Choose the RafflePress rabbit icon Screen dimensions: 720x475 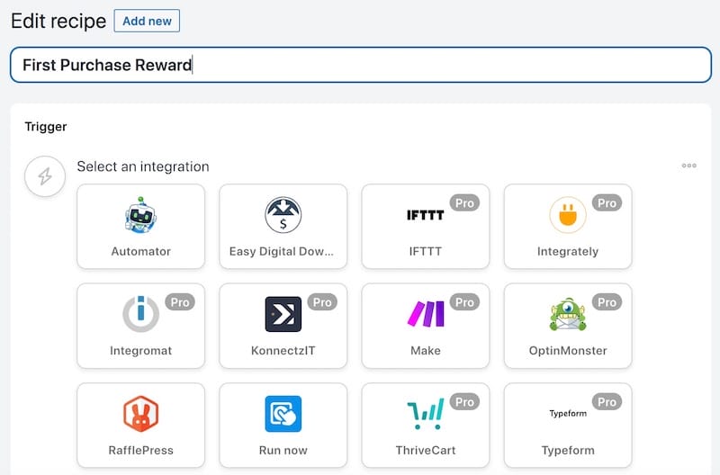tap(140, 414)
